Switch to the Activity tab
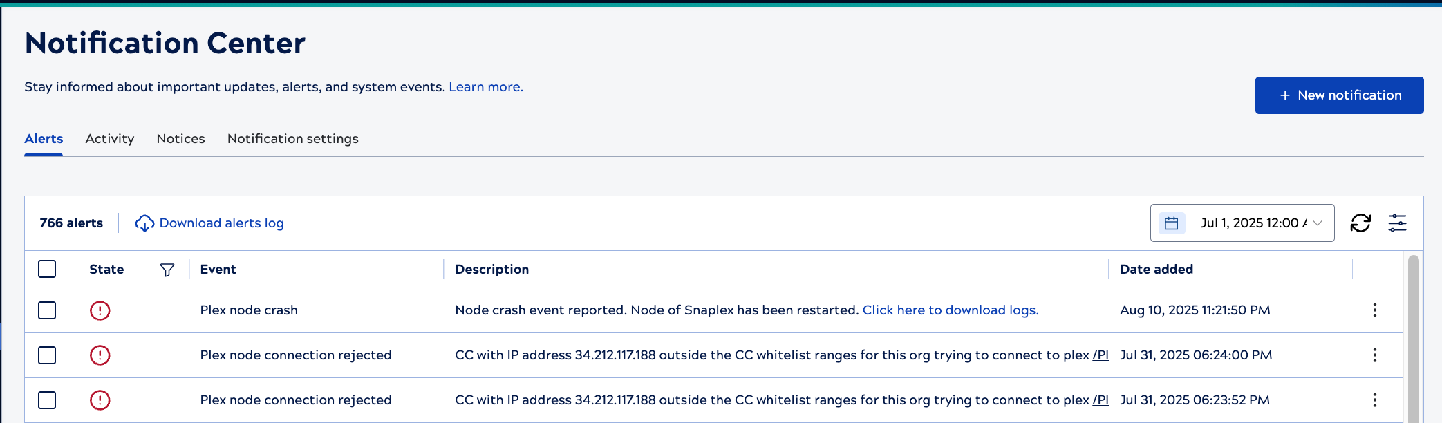The image size is (1442, 423). click(109, 138)
